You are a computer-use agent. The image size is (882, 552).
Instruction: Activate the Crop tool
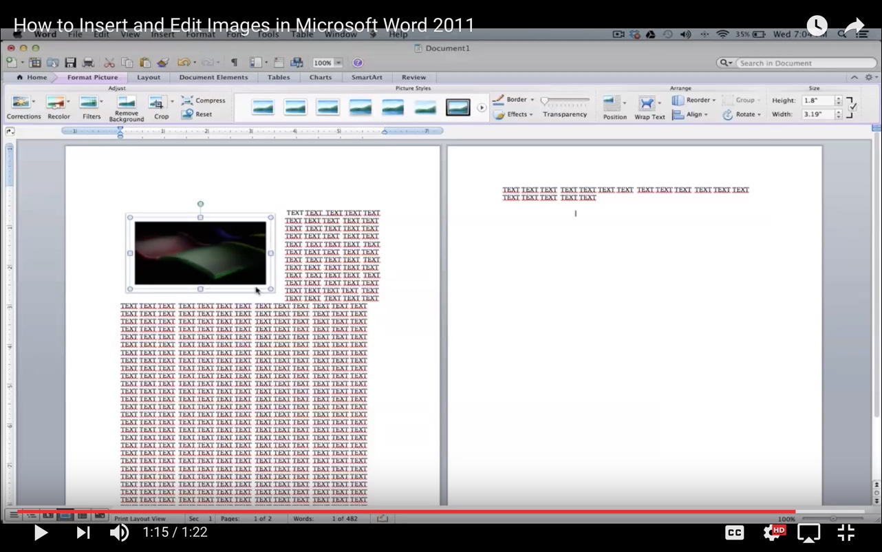pos(161,107)
